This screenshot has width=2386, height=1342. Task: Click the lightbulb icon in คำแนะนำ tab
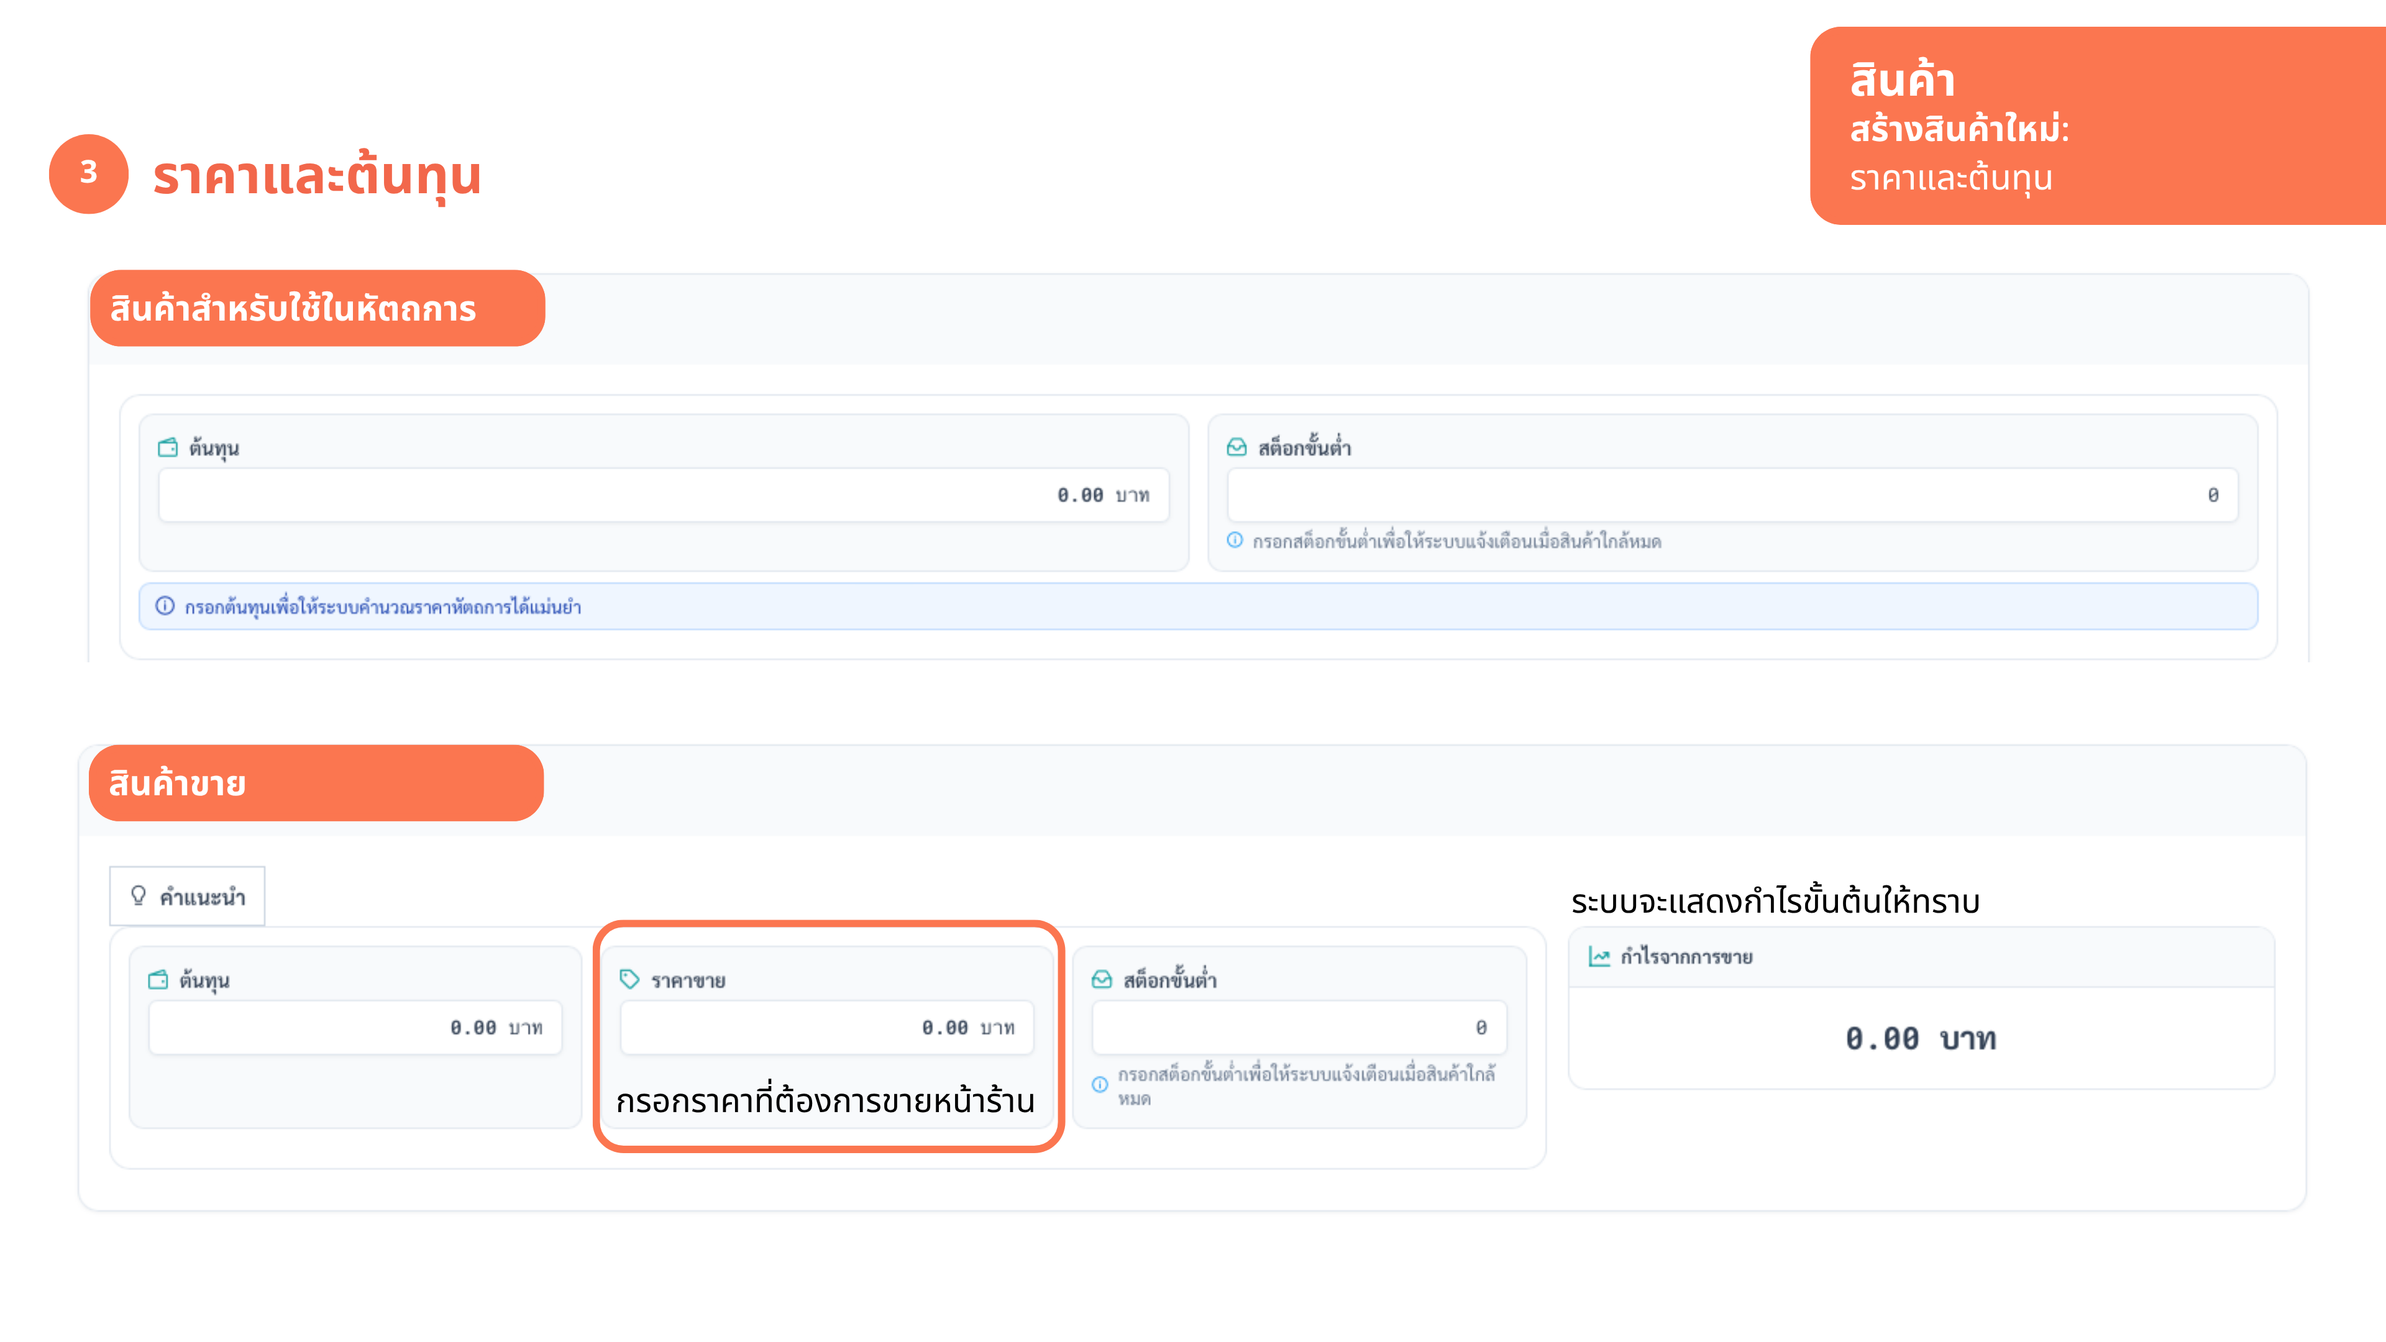[138, 895]
